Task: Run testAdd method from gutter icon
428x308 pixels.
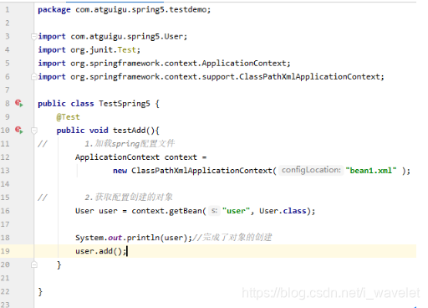Action: click(19, 130)
